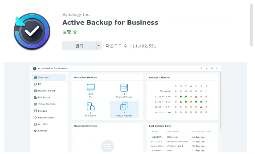Click the red triangle in the 11-01 ~ 11-07 row

tap(181, 102)
